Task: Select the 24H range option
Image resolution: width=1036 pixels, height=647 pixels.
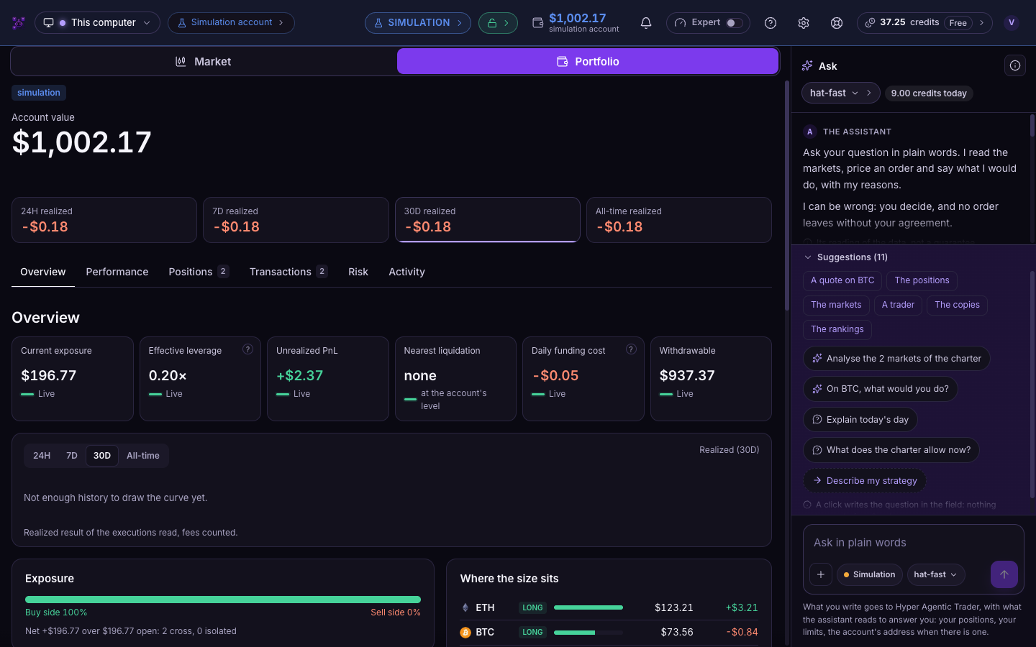Action: (x=42, y=456)
